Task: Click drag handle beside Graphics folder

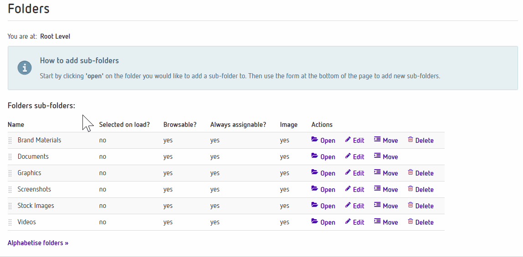Action: (10, 173)
